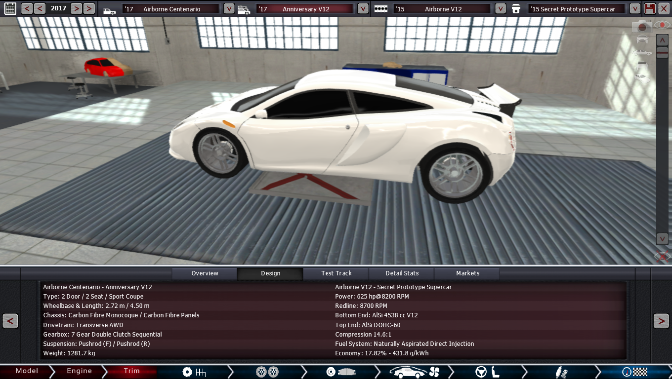Click the calendar icon next to the year
Screen dimensions: 672x379
[x=10, y=8]
